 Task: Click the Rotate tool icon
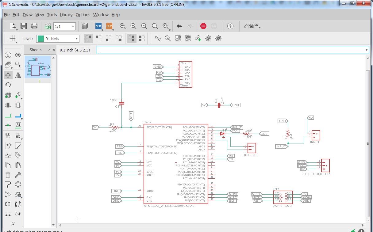[8, 85]
